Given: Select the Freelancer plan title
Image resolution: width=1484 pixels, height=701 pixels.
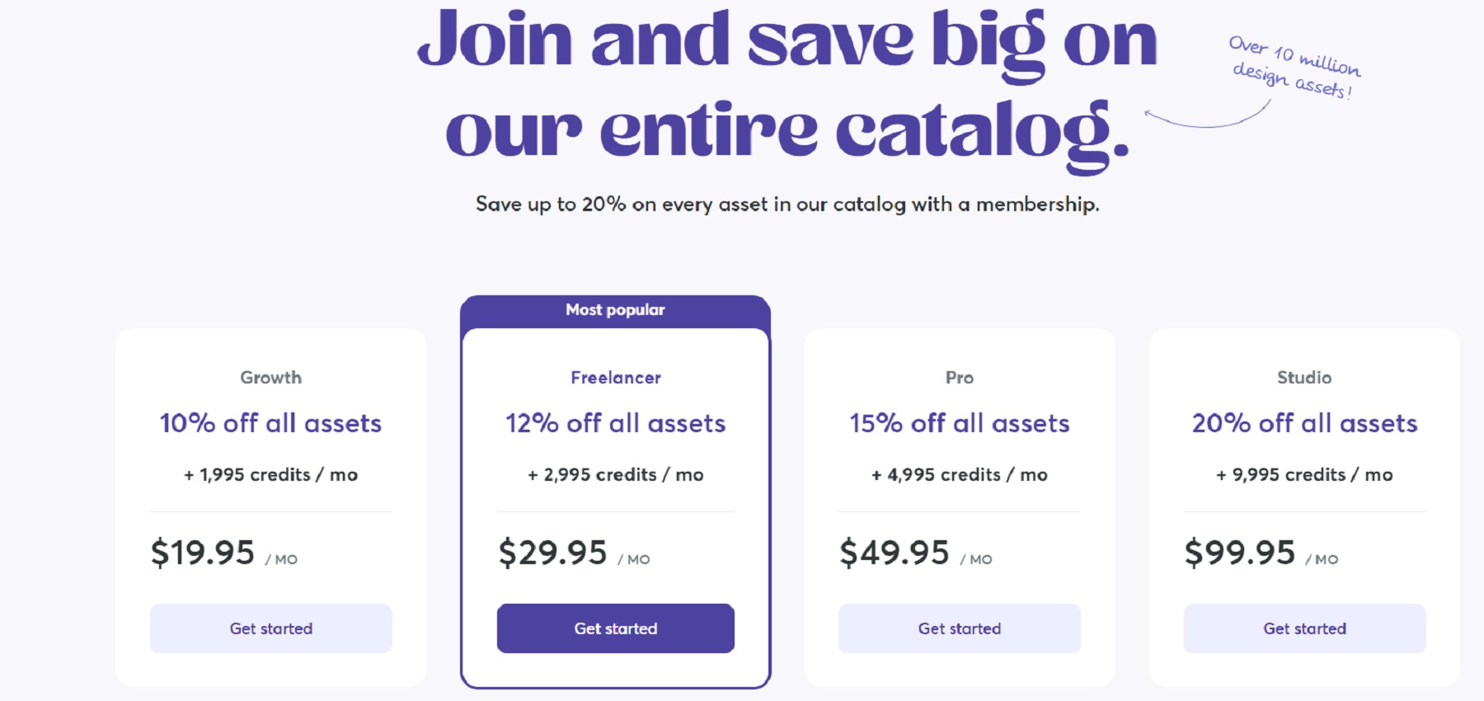Looking at the screenshot, I should coord(615,378).
